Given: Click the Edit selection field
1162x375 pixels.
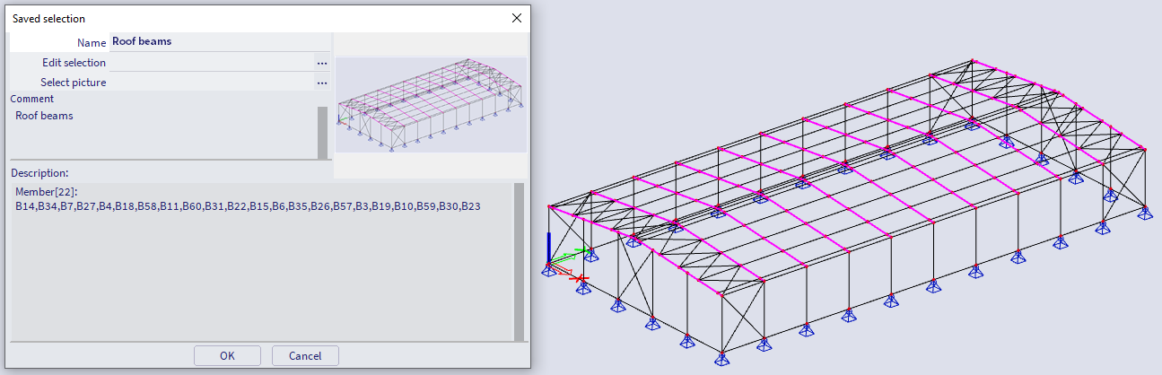Looking at the screenshot, I should click(x=211, y=63).
